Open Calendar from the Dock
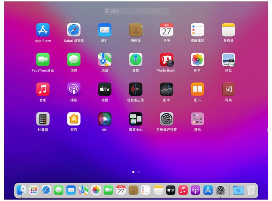 click(121, 190)
